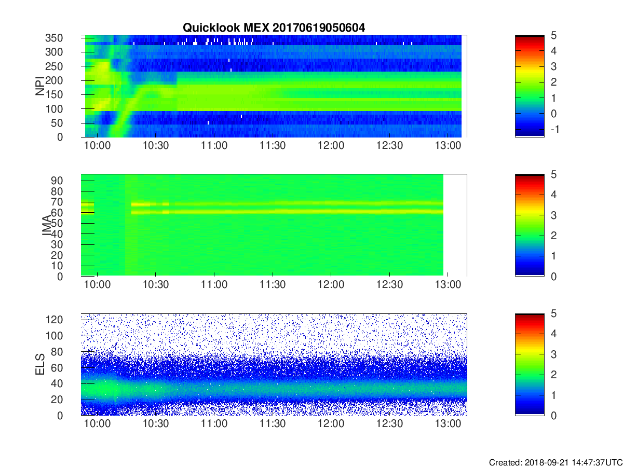Click the ELS panel colorbar
The height and width of the screenshot is (467, 623).
[x=530, y=364]
